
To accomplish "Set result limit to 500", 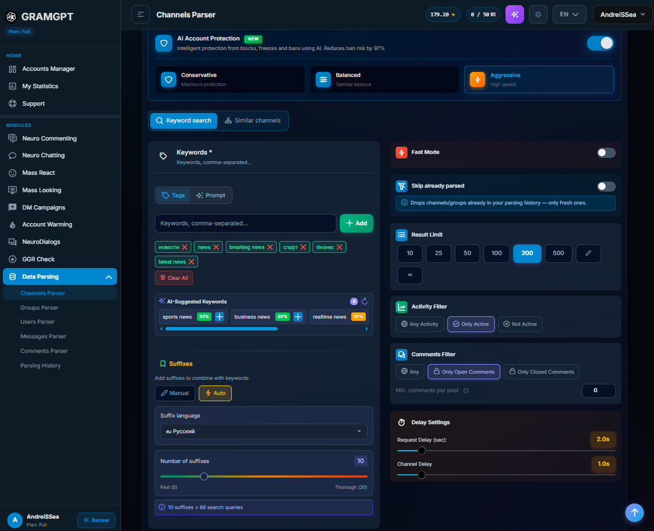I will [x=558, y=253].
